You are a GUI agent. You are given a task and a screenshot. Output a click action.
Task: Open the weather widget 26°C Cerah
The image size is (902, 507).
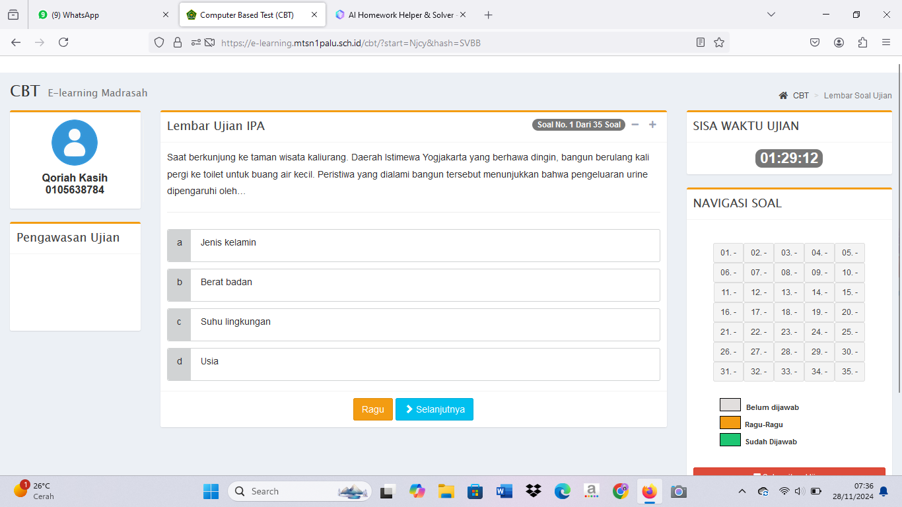pos(34,490)
